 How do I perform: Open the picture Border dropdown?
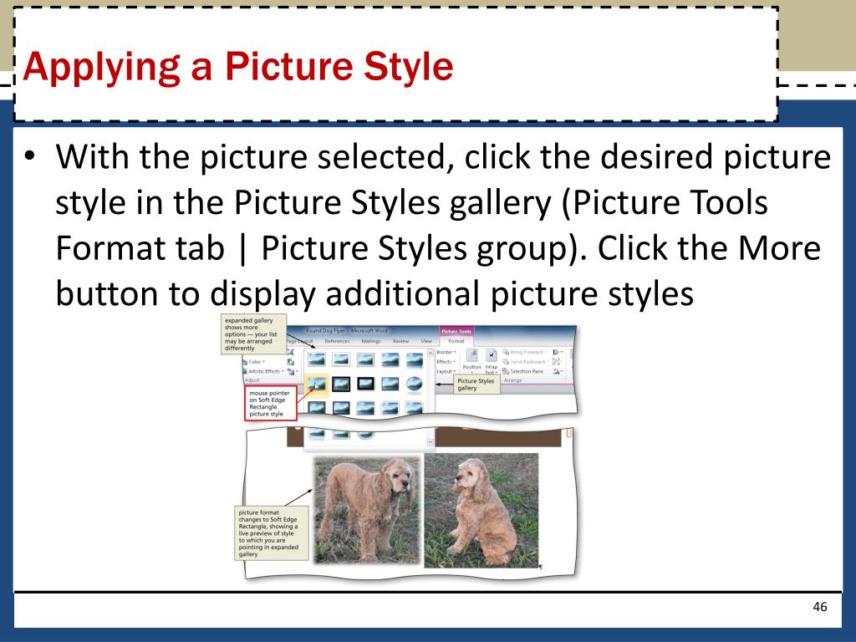(x=446, y=352)
